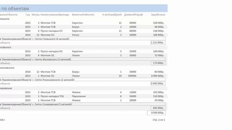Click days value '6' in Пархомчик row
Image resolution: width=232 pixels, height=130 pixels.
(x=121, y=96)
